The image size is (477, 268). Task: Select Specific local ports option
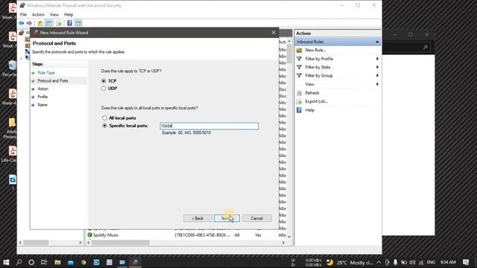tap(104, 126)
